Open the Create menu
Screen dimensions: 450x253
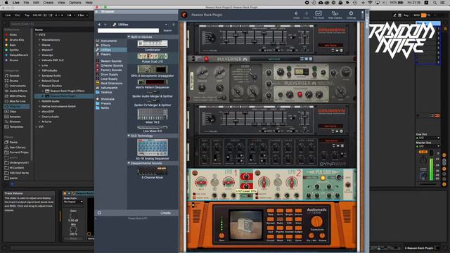coord(49,3)
